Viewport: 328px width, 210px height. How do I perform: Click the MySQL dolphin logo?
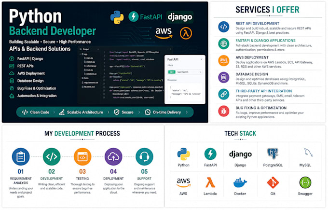(308, 153)
